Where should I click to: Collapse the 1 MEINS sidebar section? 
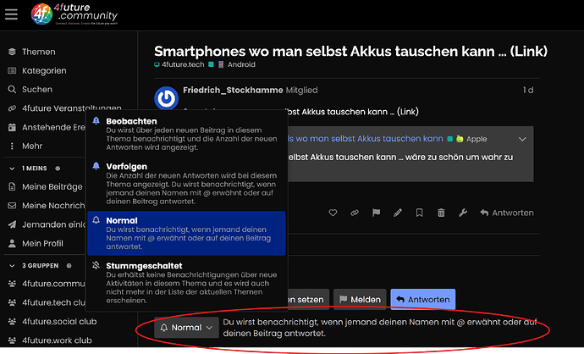tap(12, 169)
